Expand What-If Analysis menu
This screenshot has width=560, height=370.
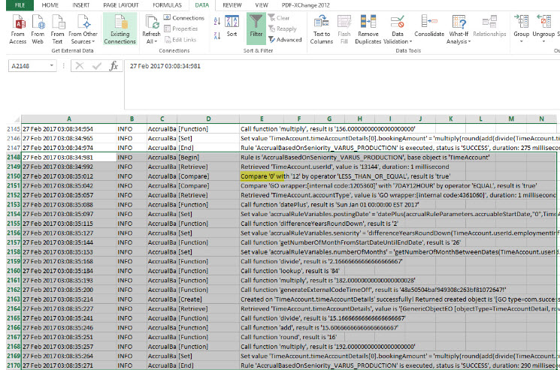(x=459, y=29)
